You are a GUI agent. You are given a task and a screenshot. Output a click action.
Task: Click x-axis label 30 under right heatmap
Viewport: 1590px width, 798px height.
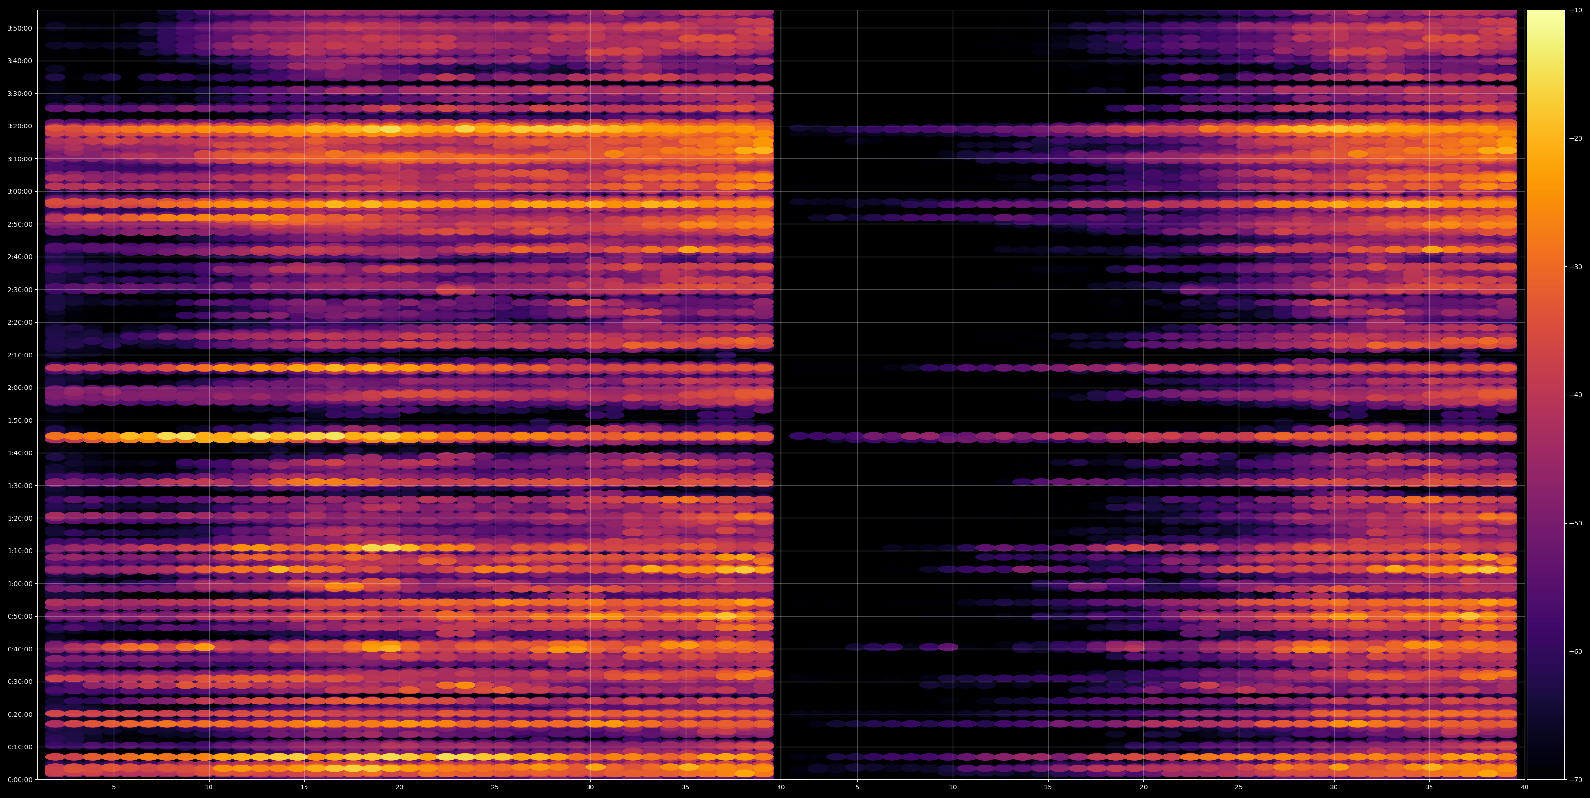1334,787
